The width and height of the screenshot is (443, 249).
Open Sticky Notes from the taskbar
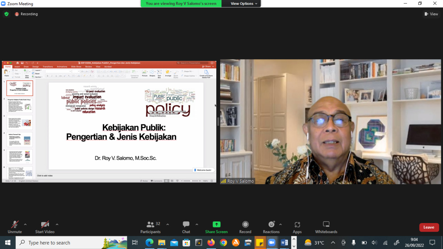260,243
